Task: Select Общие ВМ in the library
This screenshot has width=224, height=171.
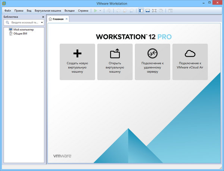Action: pyautogui.click(x=20, y=34)
